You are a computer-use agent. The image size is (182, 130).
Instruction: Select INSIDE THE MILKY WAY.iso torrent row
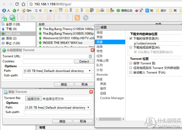[66, 43]
